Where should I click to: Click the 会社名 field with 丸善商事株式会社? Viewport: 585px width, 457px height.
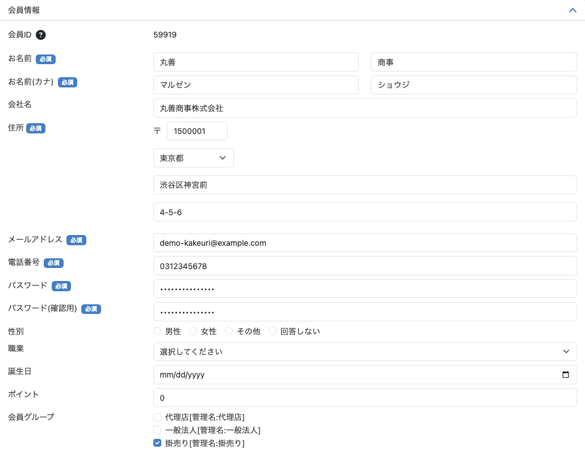[x=365, y=108]
